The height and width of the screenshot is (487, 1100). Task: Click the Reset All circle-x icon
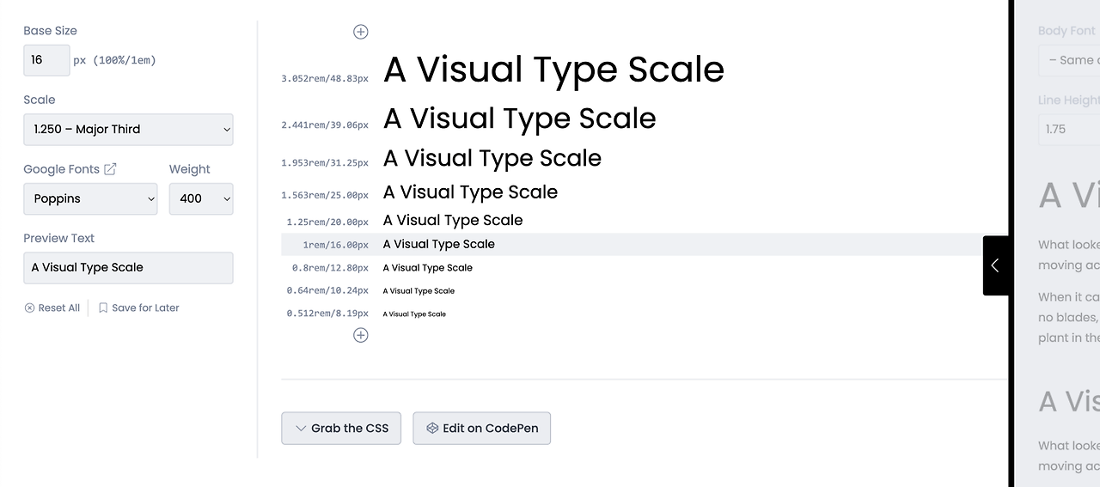click(x=29, y=307)
